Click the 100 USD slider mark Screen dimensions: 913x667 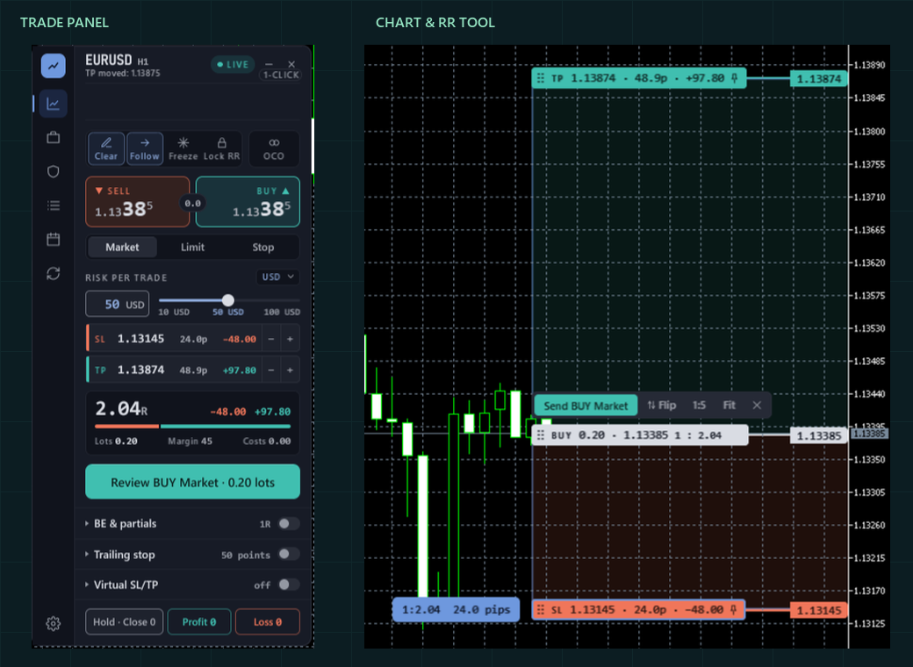pos(282,312)
